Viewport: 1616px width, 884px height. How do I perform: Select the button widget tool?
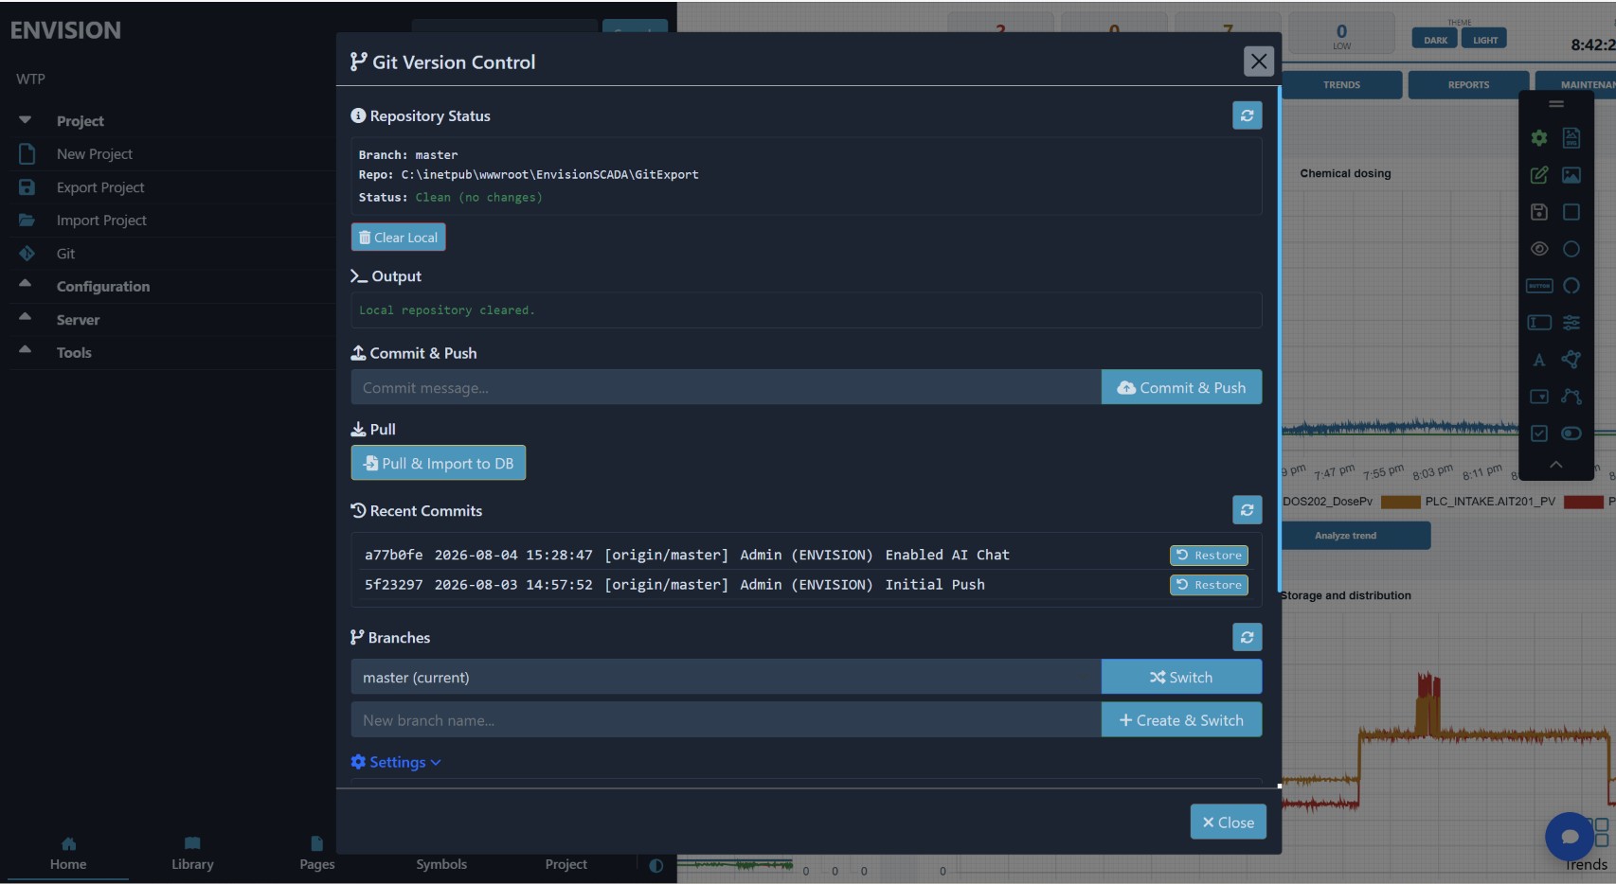(1539, 286)
